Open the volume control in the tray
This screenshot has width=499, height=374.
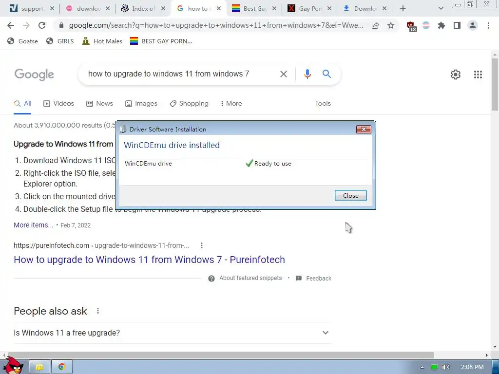point(445,367)
